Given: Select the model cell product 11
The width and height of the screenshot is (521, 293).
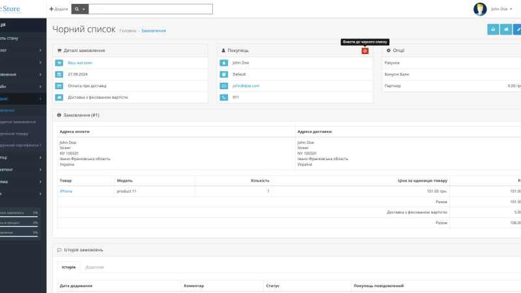Looking at the screenshot, I should point(126,191).
